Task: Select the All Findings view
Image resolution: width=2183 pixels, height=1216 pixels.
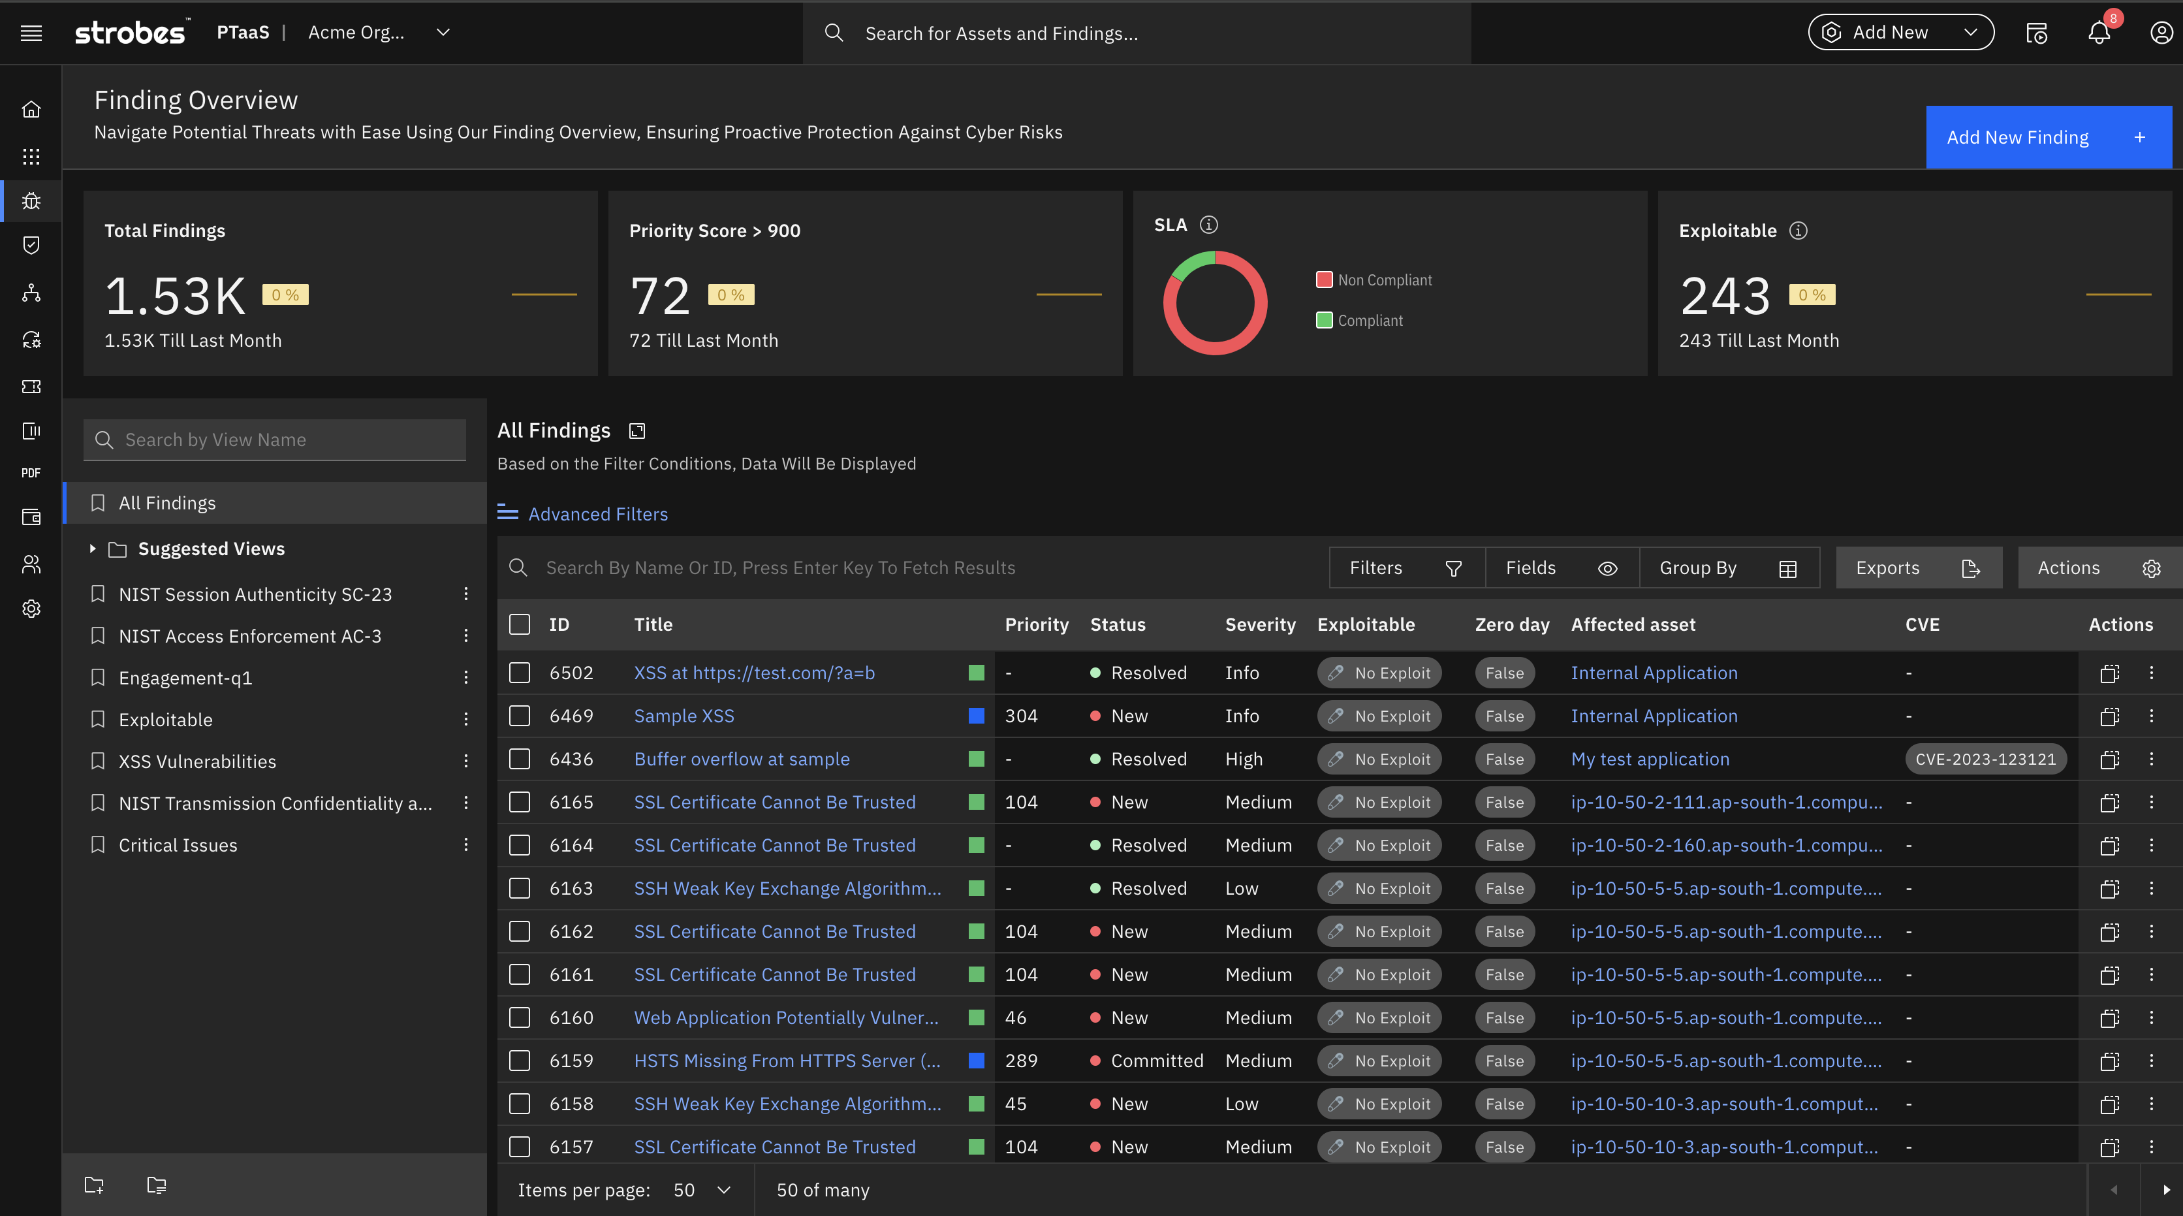Action: pos(167,502)
